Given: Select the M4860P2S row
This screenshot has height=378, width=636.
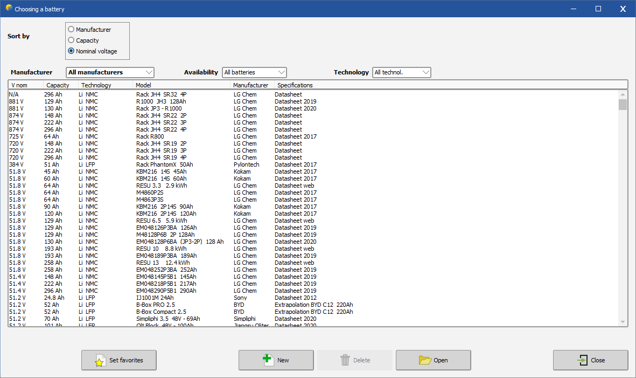Looking at the screenshot, I should (313, 193).
